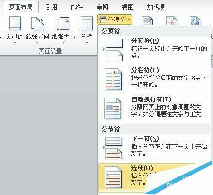Click description 分隔网页上的对象周围的文字
This screenshot has height=195, width=213.
click(168, 111)
